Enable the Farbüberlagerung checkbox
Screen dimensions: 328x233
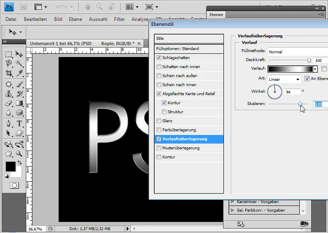159,130
